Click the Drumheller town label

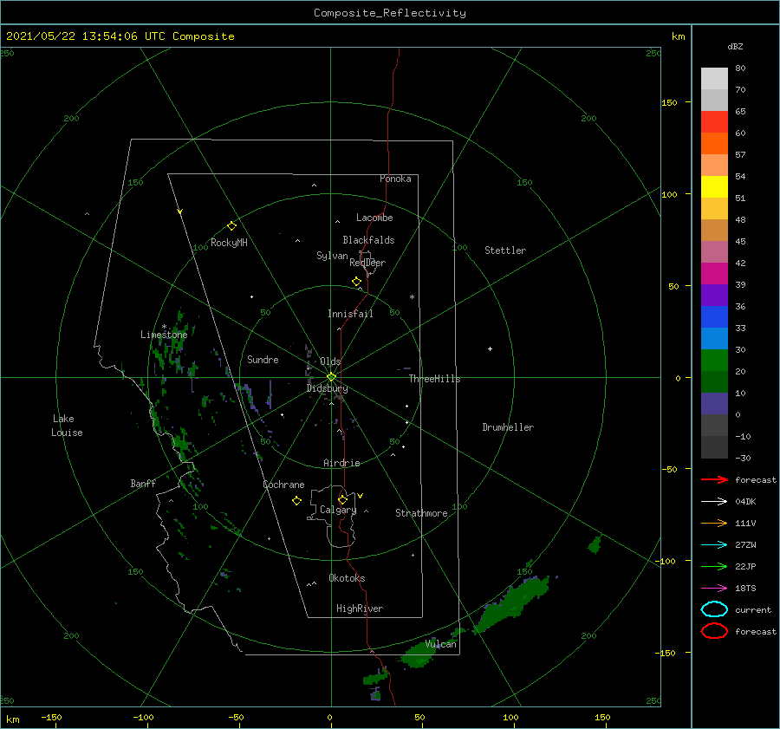508,427
